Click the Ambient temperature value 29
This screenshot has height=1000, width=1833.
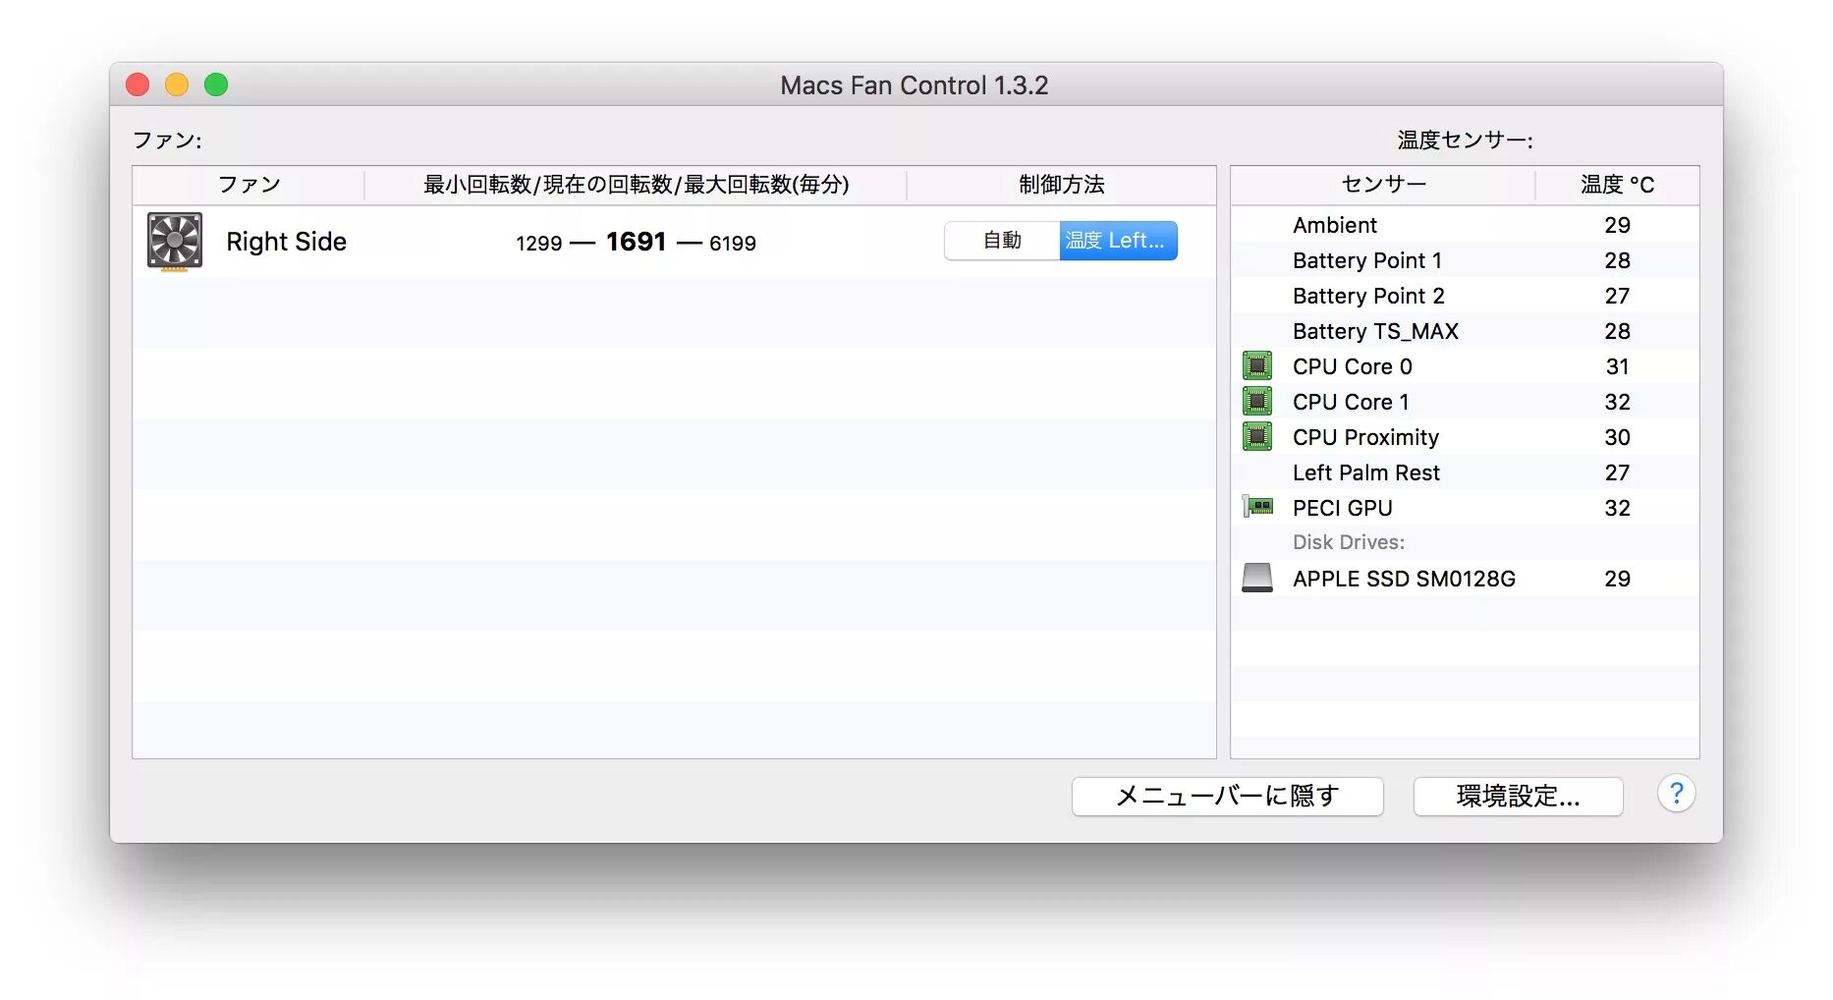click(x=1617, y=225)
